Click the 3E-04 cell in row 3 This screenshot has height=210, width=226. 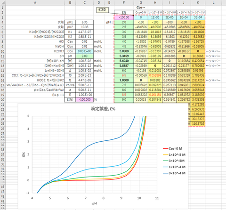(x=198, y=17)
